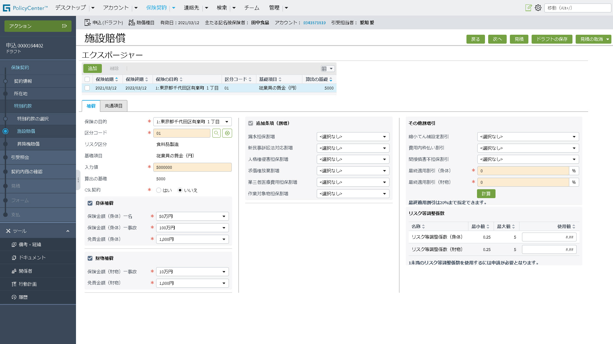This screenshot has height=344, width=613.
Task: Click the ドラフトの保存 button
Action: 552,39
